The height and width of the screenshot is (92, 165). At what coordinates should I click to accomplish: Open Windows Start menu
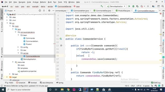point(3,90)
